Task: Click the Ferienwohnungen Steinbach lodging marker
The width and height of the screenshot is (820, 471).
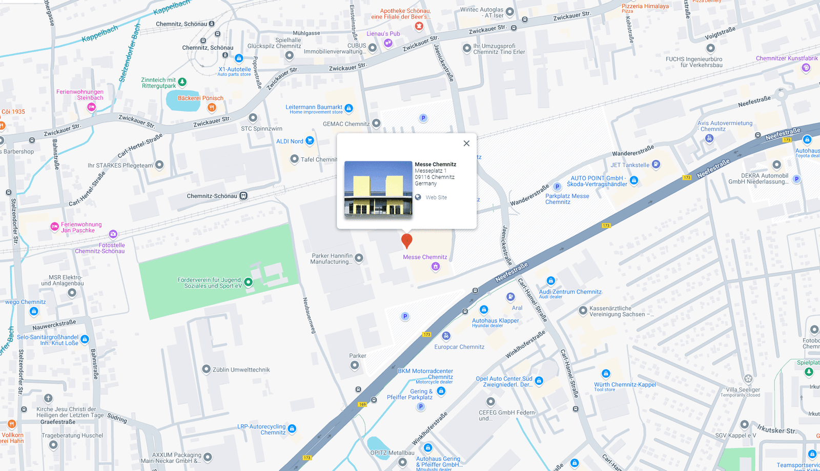Action: tap(91, 107)
